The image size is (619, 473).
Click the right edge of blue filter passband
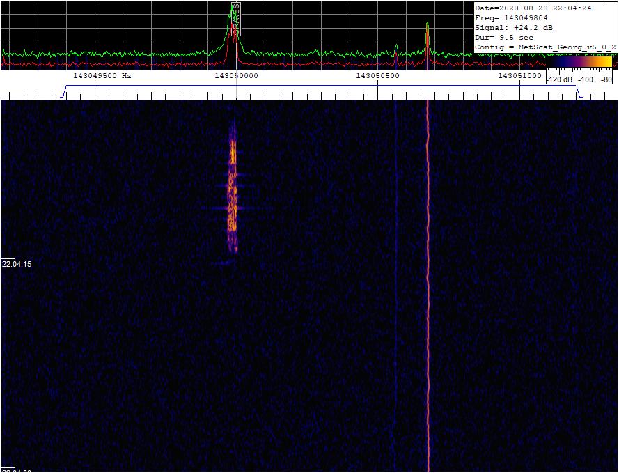click(x=579, y=91)
